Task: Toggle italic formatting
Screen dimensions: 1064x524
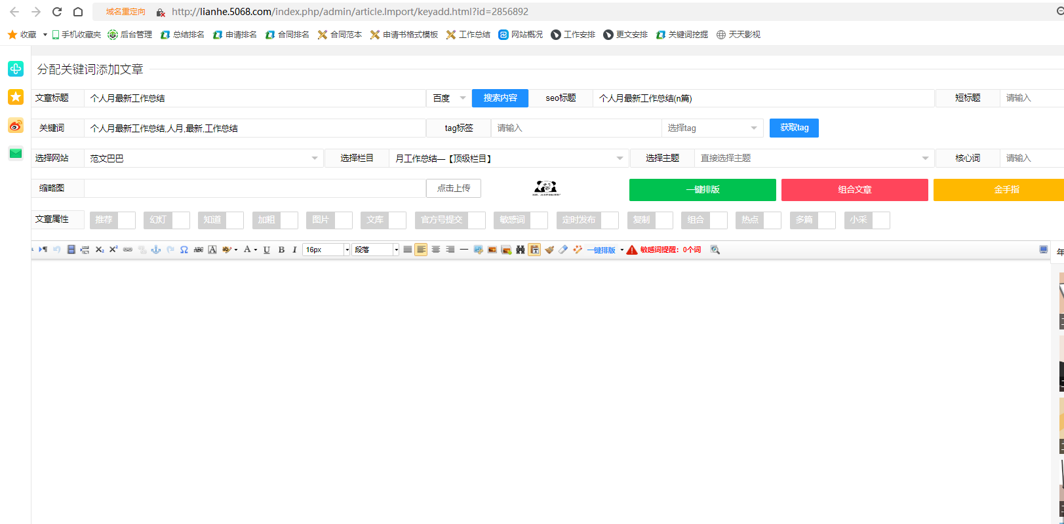Action: [294, 250]
